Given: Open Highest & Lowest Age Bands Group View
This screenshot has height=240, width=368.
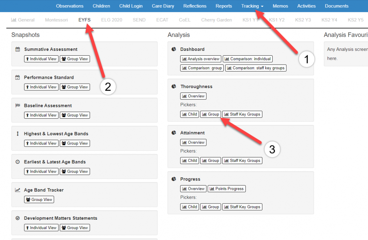Looking at the screenshot, I should (x=75, y=143).
